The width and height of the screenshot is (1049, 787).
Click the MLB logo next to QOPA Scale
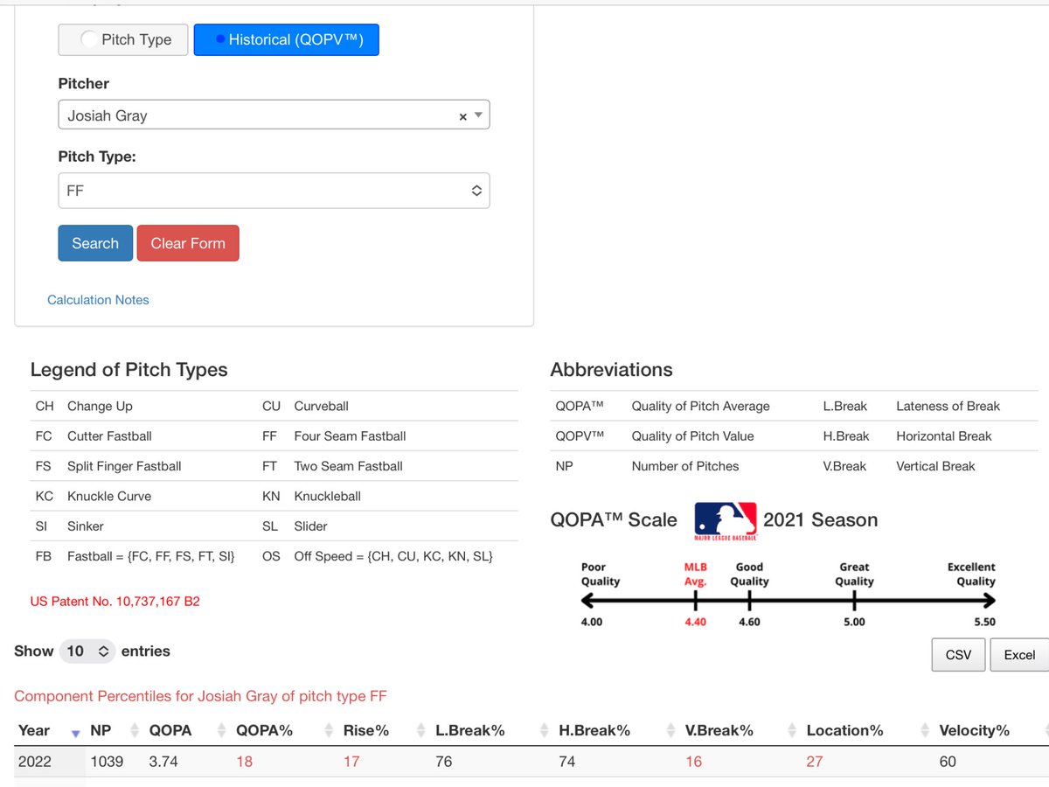click(x=724, y=519)
